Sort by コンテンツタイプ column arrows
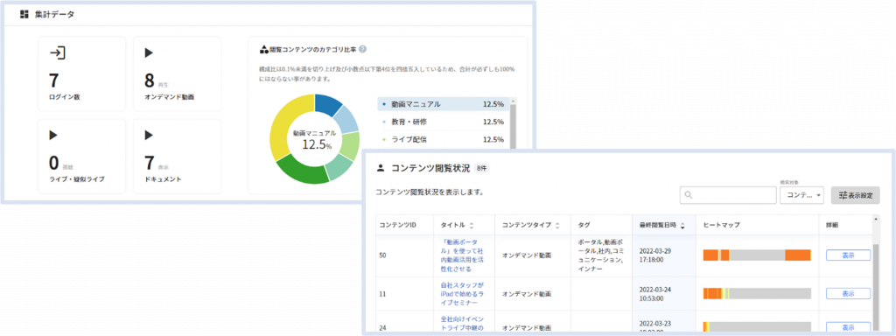896x336 pixels. point(557,225)
